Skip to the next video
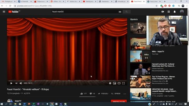This screenshot has width=189, height=106. click(x=16, y=83)
